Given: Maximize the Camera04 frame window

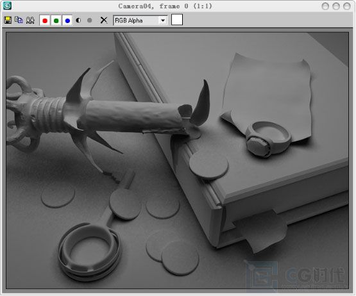Looking at the screenshot, I should pos(336,6).
